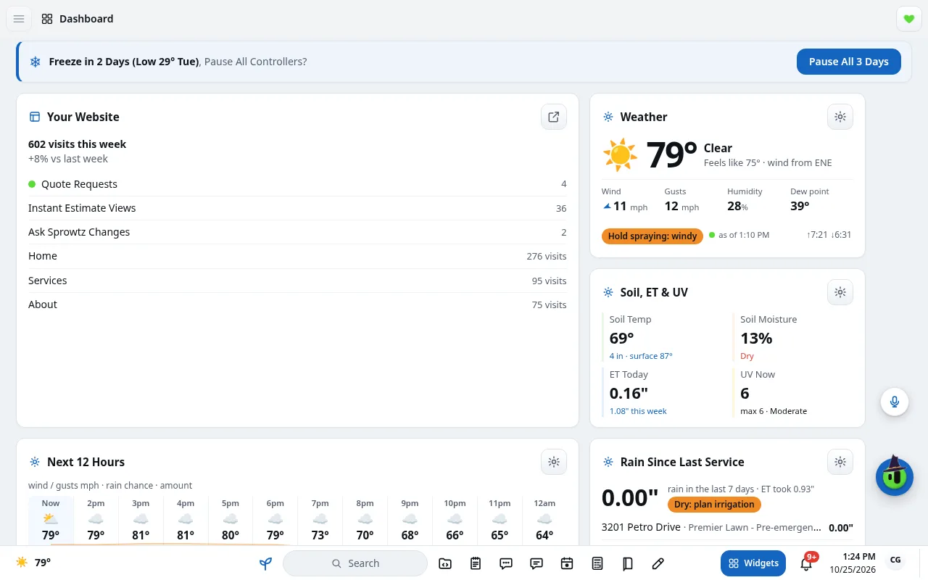The width and height of the screenshot is (928, 580).
Task: Open the Widgets button
Action: coord(753,563)
